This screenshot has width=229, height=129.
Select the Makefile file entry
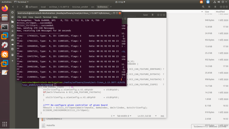pyautogui.click(x=51, y=125)
